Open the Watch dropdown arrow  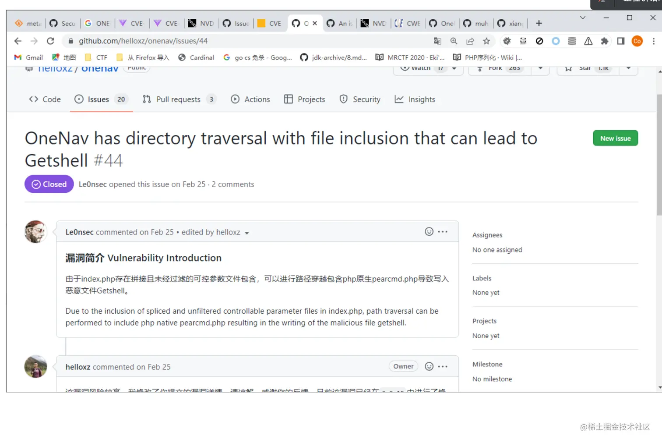(454, 68)
